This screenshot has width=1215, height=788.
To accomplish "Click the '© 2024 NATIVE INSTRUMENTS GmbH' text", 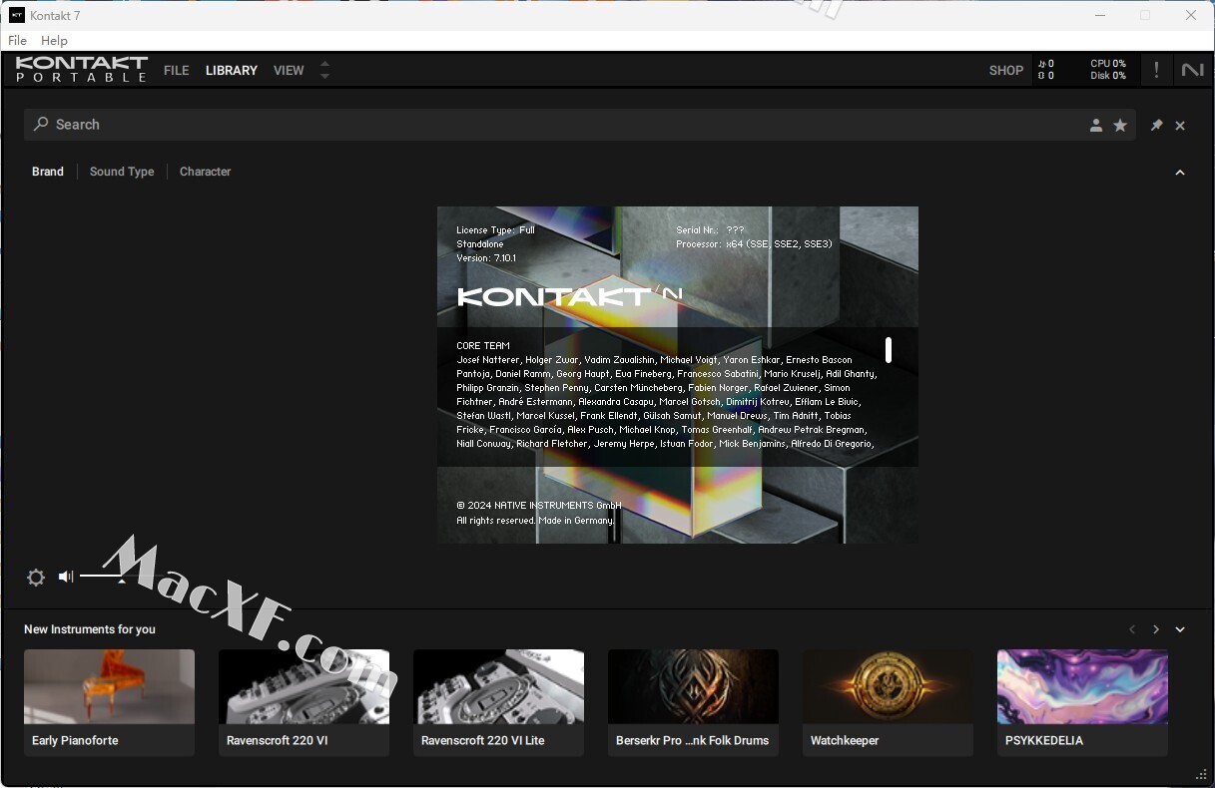I will [539, 506].
